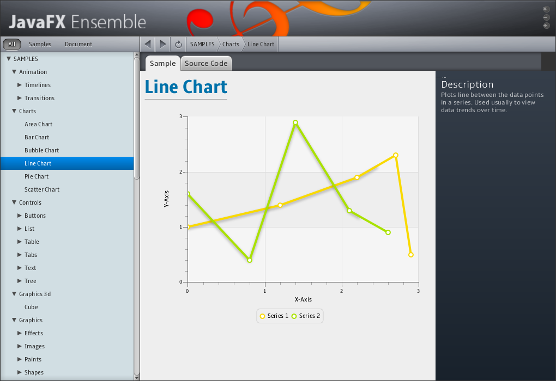Expand the Text node

(x=20, y=268)
